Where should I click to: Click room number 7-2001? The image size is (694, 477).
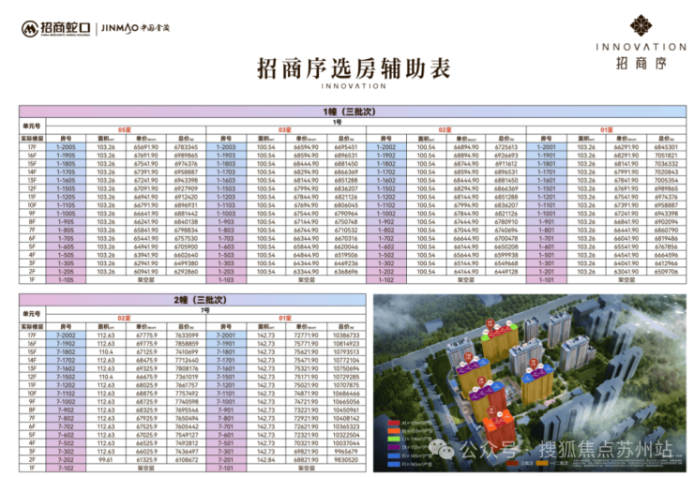click(x=225, y=335)
